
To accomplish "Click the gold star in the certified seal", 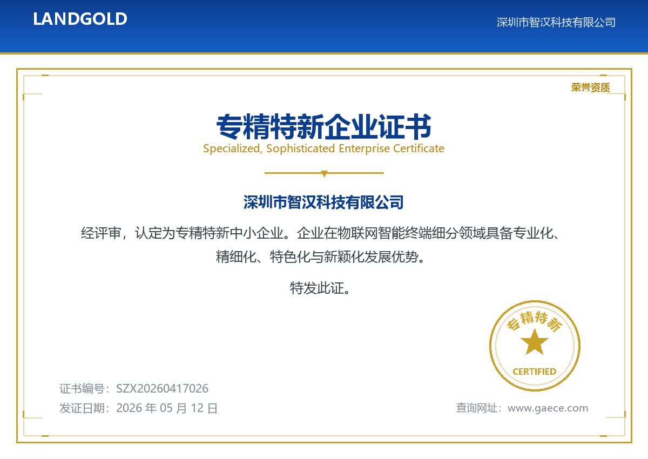I will [535, 342].
